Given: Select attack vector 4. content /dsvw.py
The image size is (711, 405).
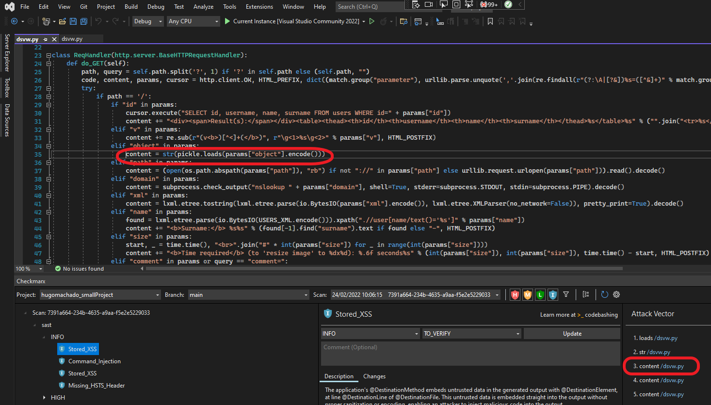Looking at the screenshot, I should click(658, 380).
